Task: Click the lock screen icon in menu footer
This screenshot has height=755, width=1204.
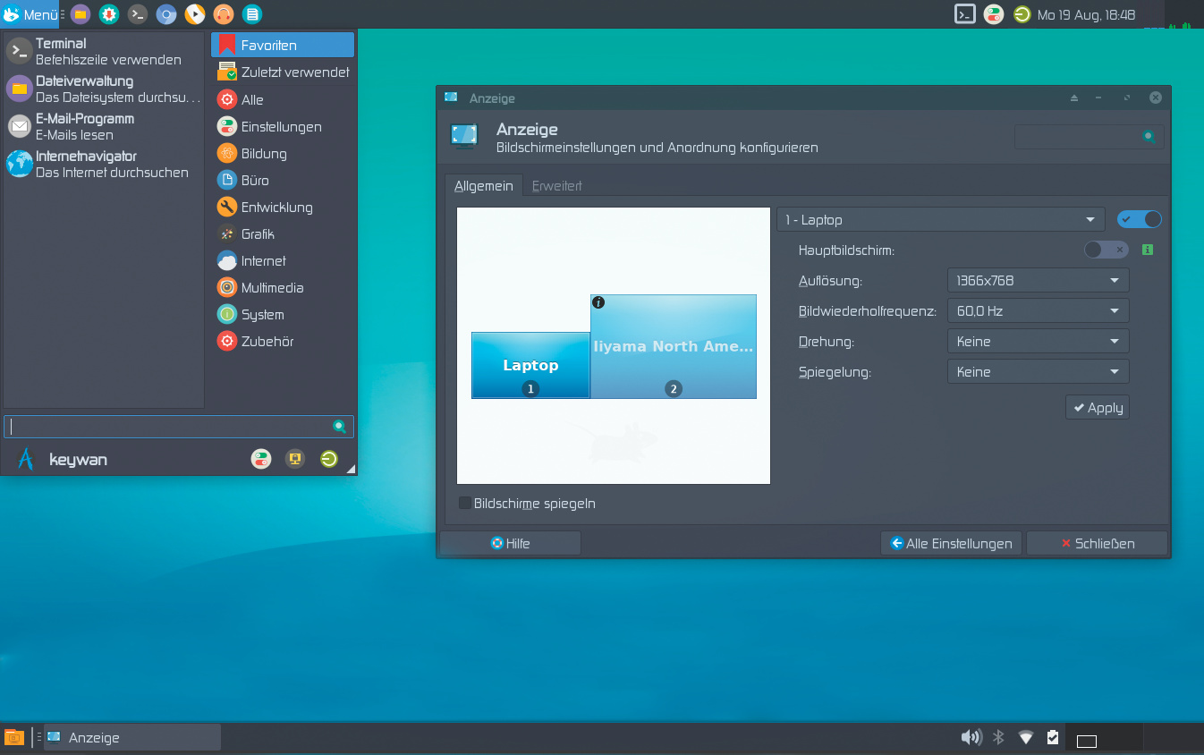Action: 294,459
